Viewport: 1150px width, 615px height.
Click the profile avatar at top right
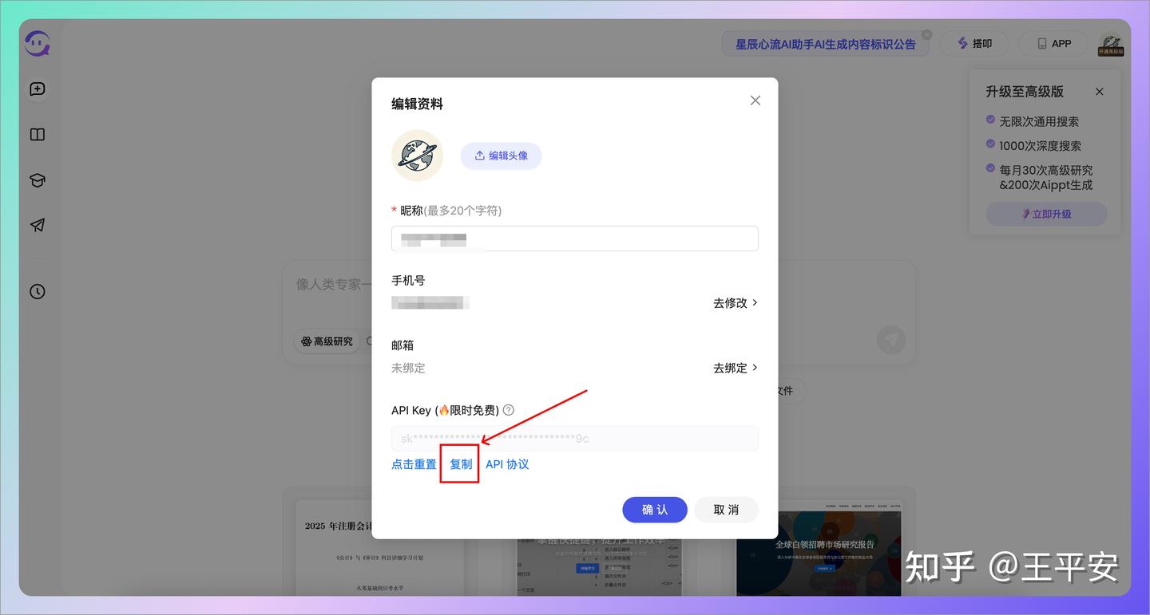point(1111,43)
